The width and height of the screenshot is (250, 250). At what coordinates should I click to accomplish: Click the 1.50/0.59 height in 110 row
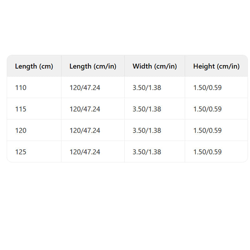point(207,88)
